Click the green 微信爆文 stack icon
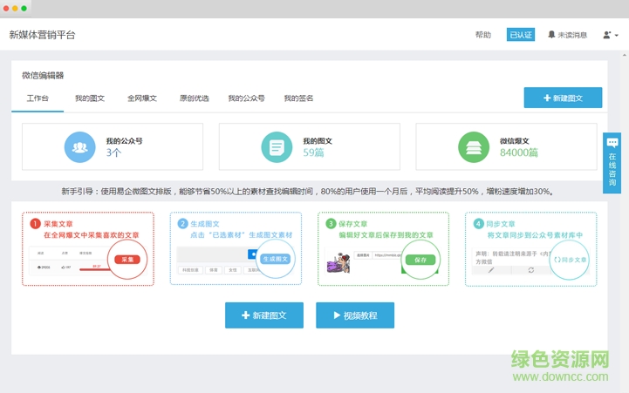Viewport: 629px width, 393px height. click(x=474, y=146)
